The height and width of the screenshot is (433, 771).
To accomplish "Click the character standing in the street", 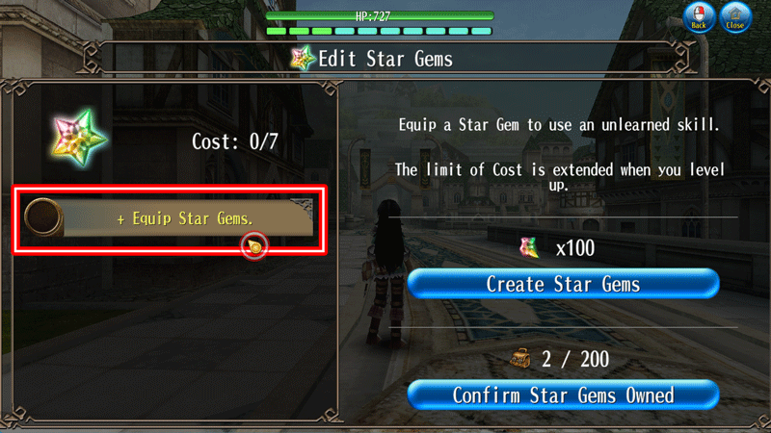I will coord(388,272).
